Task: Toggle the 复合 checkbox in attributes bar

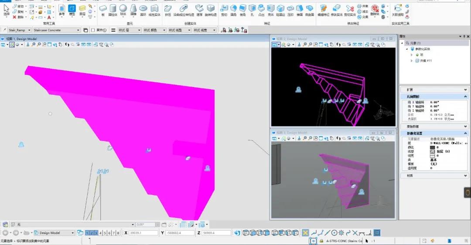Action: coord(93,30)
